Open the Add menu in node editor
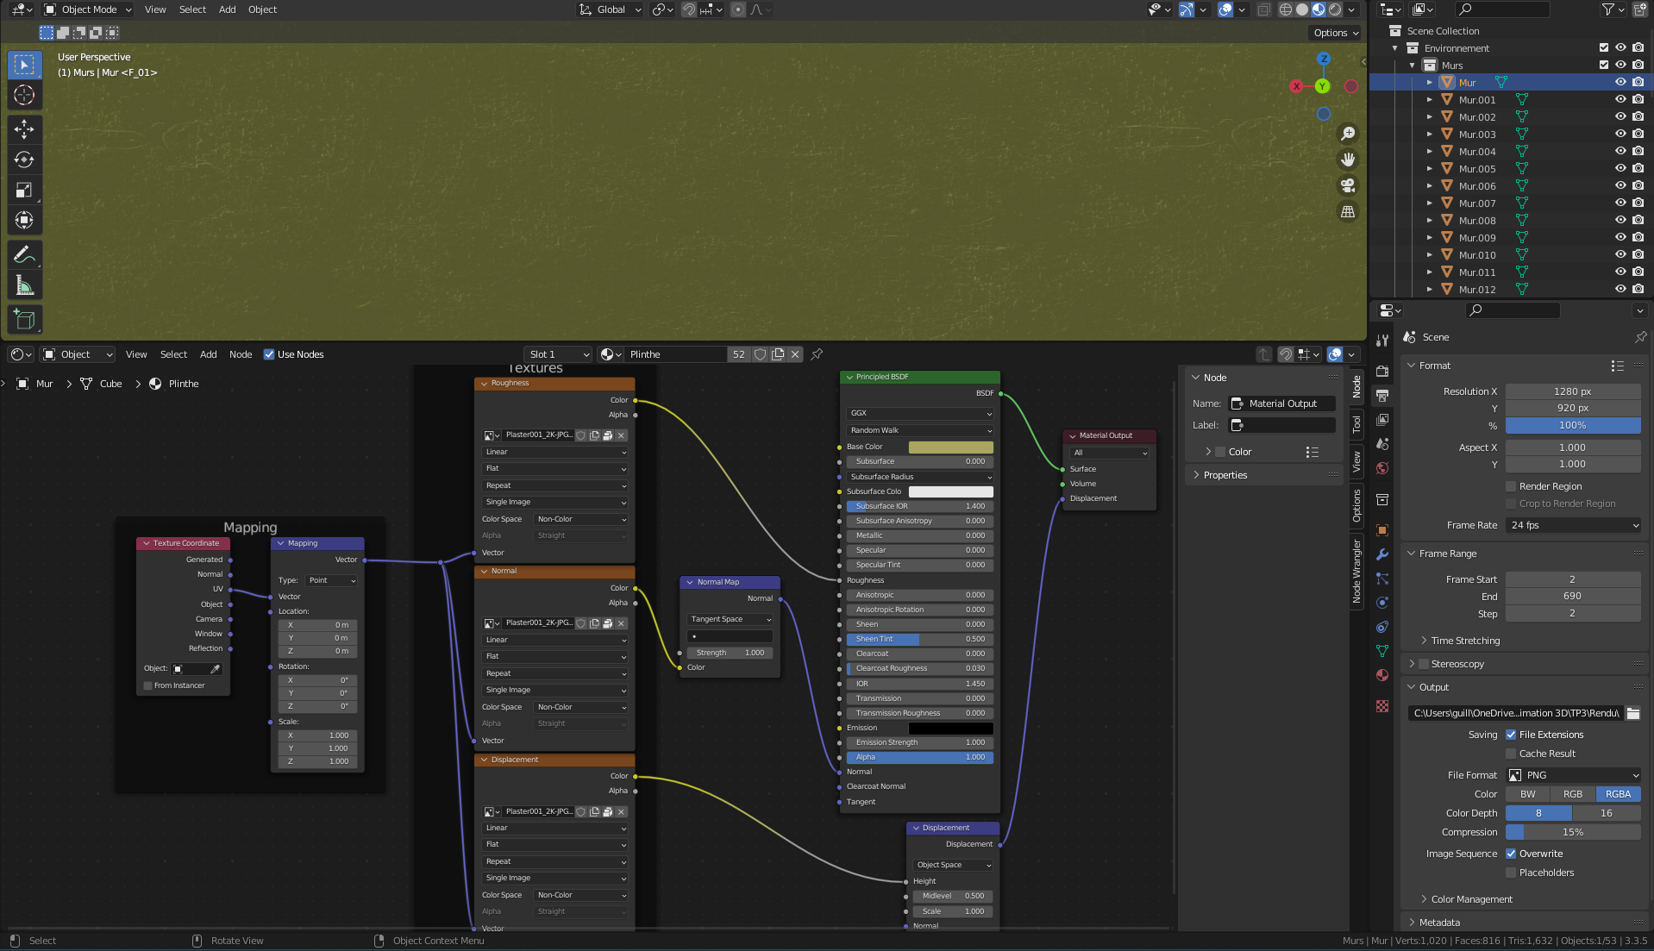The image size is (1654, 951). (208, 354)
